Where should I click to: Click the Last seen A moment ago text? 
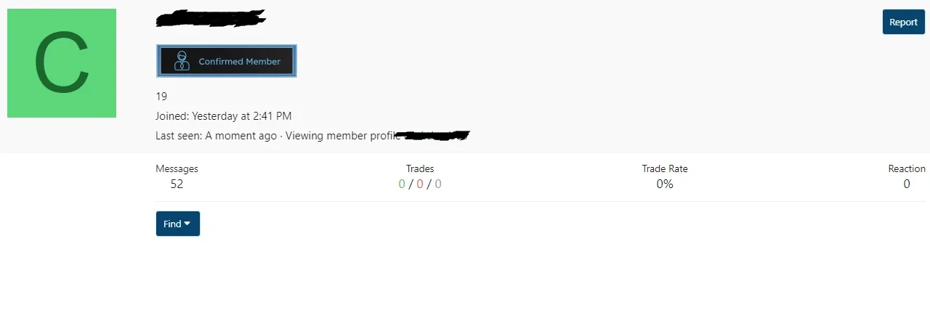pyautogui.click(x=241, y=136)
